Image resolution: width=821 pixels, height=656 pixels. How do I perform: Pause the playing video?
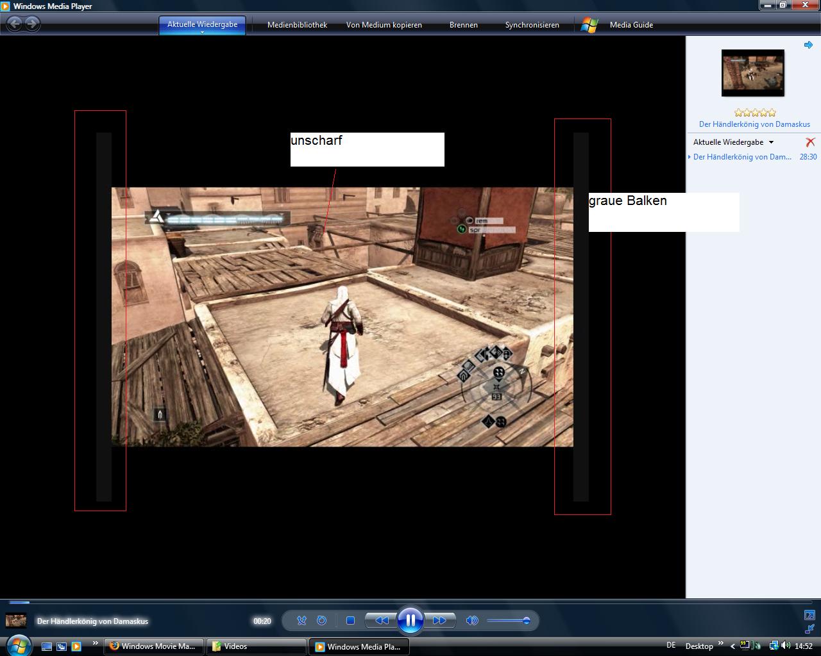pyautogui.click(x=410, y=620)
